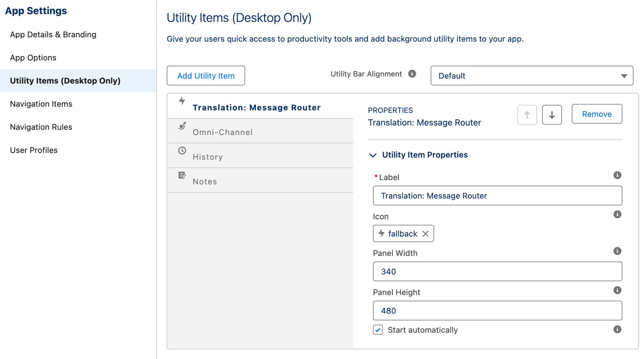Uncheck the Start automatically checkbox
This screenshot has height=359, width=644.
[378, 330]
